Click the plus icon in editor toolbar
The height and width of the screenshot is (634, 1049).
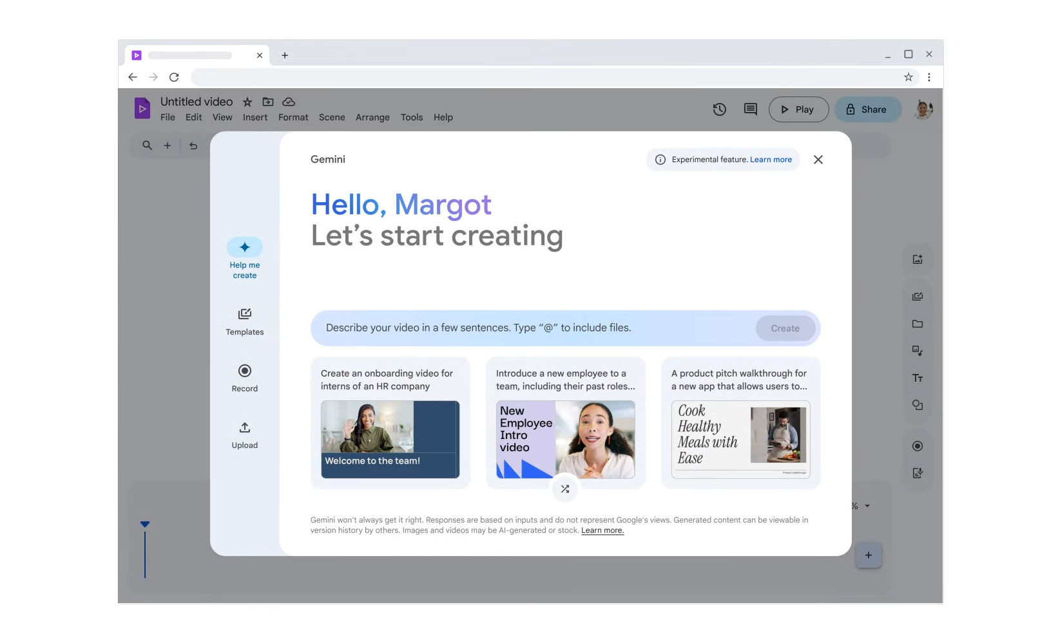pos(168,145)
